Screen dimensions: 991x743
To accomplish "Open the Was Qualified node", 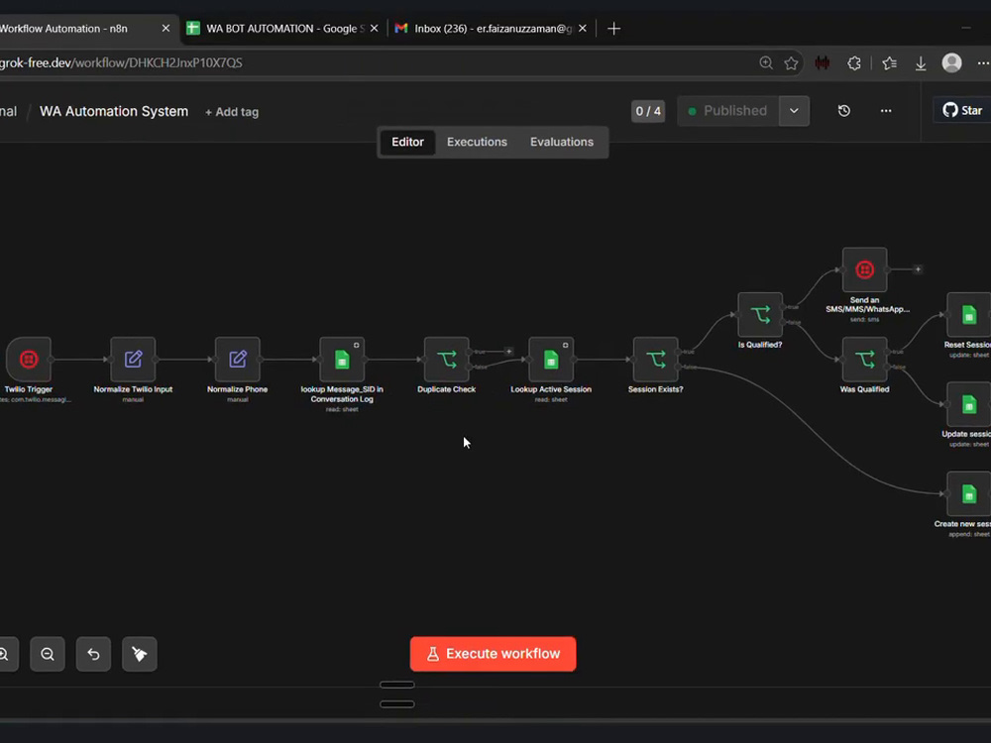I will pos(864,360).
